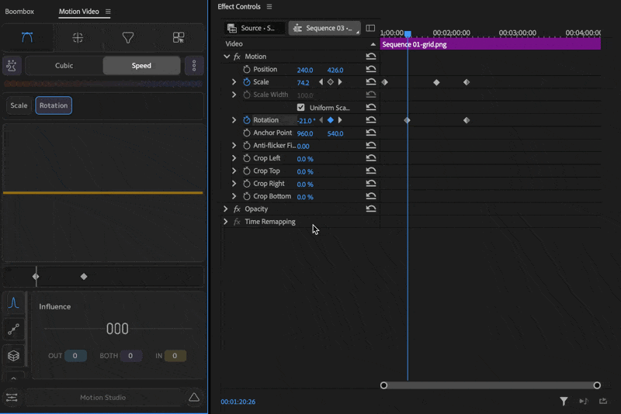Open the three-dot options menu beside Speed
Screen dimensions: 621x414
pos(193,66)
